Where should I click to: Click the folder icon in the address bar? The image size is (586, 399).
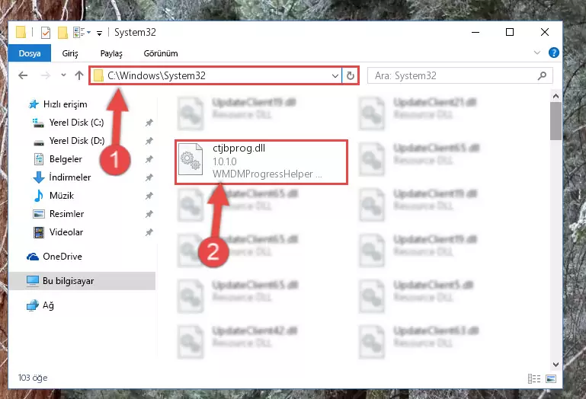(98, 76)
